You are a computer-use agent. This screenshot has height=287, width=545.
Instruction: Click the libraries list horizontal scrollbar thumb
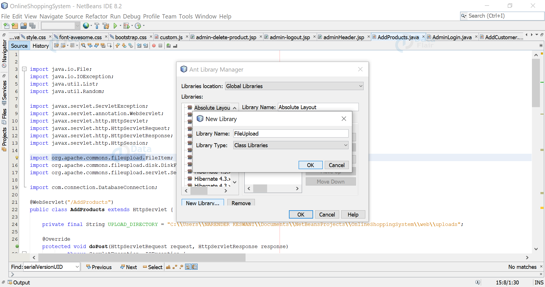[x=199, y=191]
